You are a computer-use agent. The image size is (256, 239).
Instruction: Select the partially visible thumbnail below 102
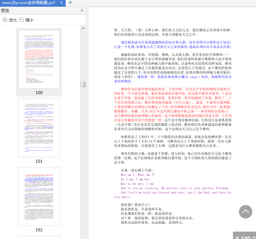pyautogui.click(x=39, y=237)
